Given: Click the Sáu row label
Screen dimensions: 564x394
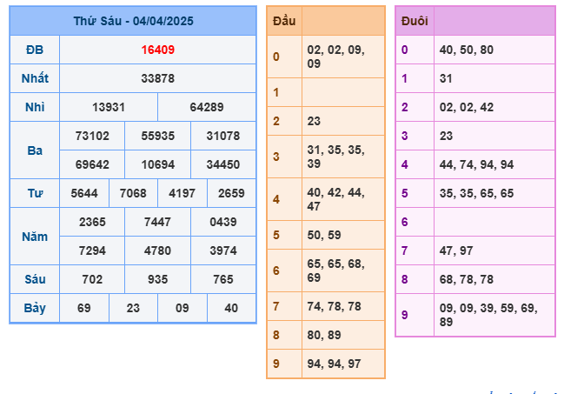Looking at the screenshot, I should pos(36,279).
